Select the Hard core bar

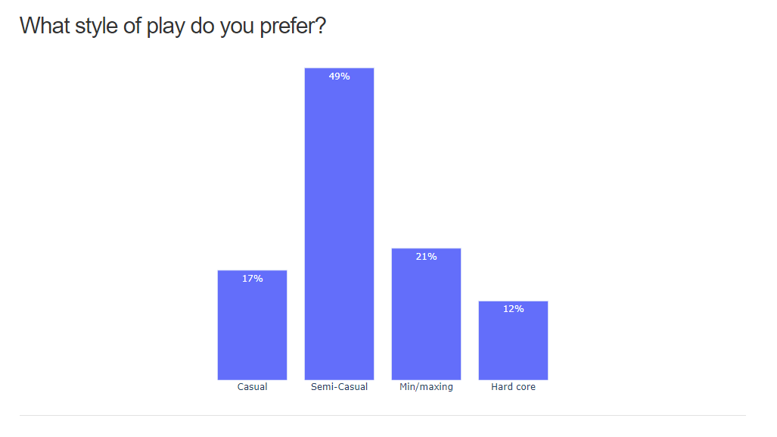click(x=513, y=340)
